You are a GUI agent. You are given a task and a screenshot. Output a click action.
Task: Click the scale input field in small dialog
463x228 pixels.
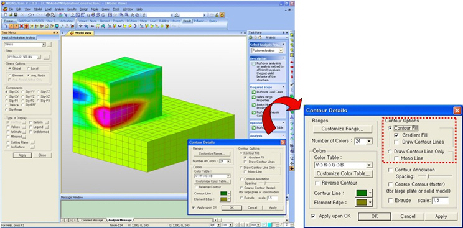(272, 198)
